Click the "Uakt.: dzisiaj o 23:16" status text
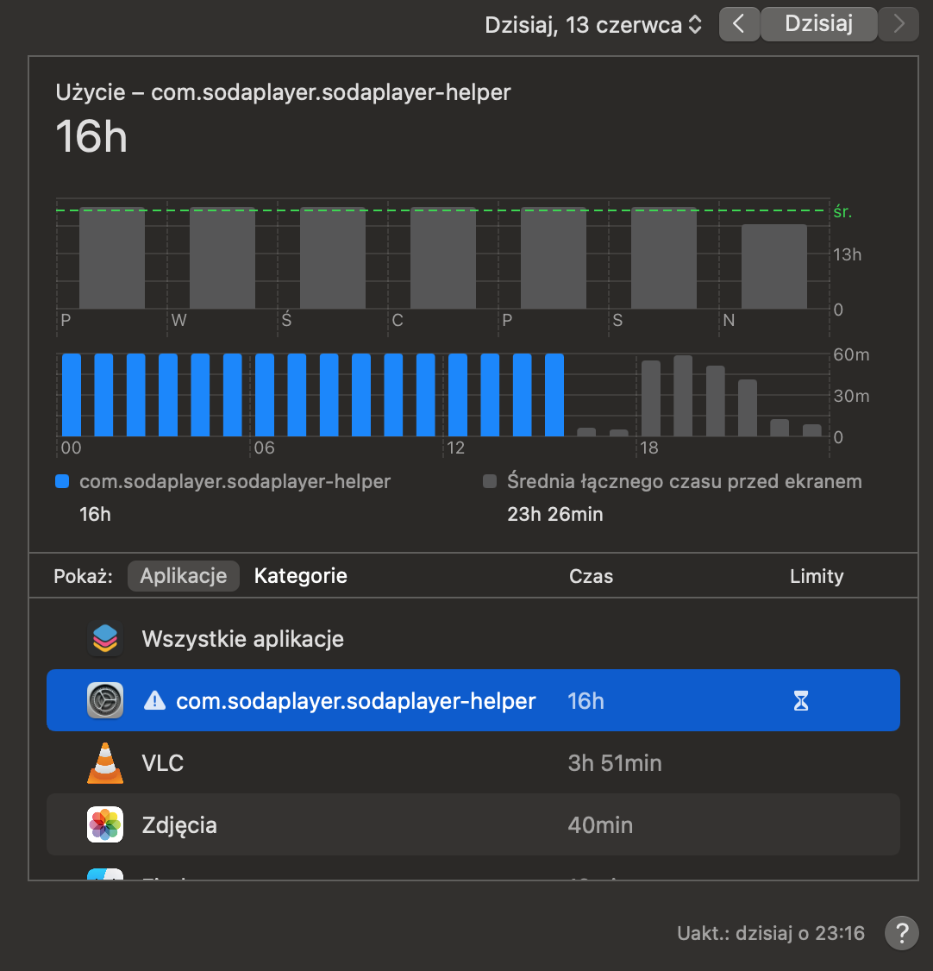This screenshot has width=933, height=971. 771,933
